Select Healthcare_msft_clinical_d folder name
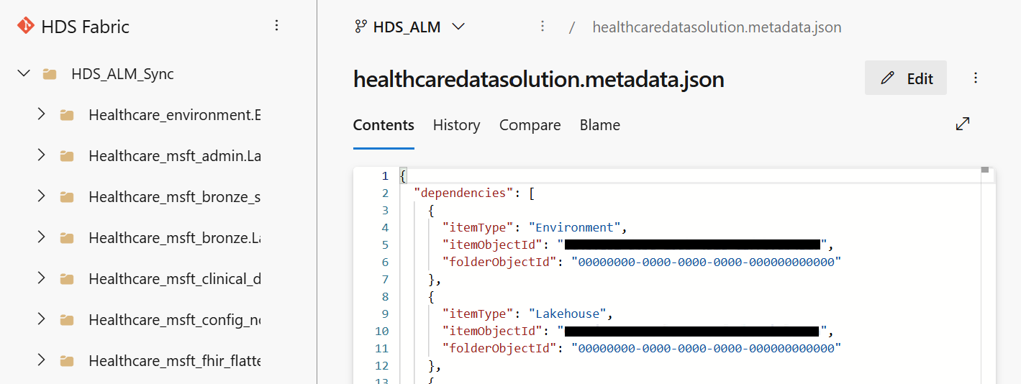Image resolution: width=1021 pixels, height=384 pixels. (x=175, y=278)
